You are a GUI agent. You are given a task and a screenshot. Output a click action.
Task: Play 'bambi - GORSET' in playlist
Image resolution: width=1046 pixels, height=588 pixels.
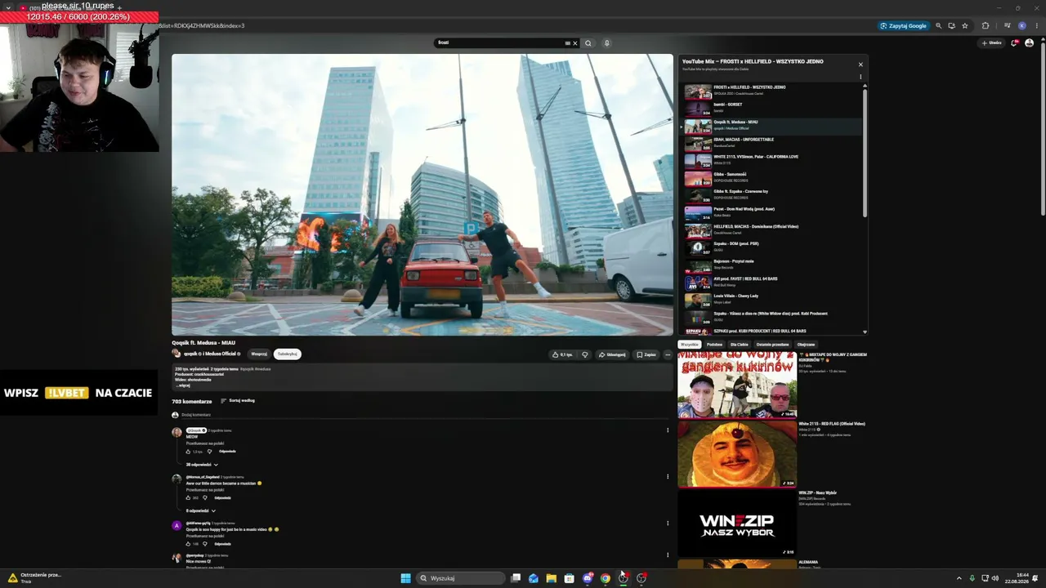click(771, 108)
